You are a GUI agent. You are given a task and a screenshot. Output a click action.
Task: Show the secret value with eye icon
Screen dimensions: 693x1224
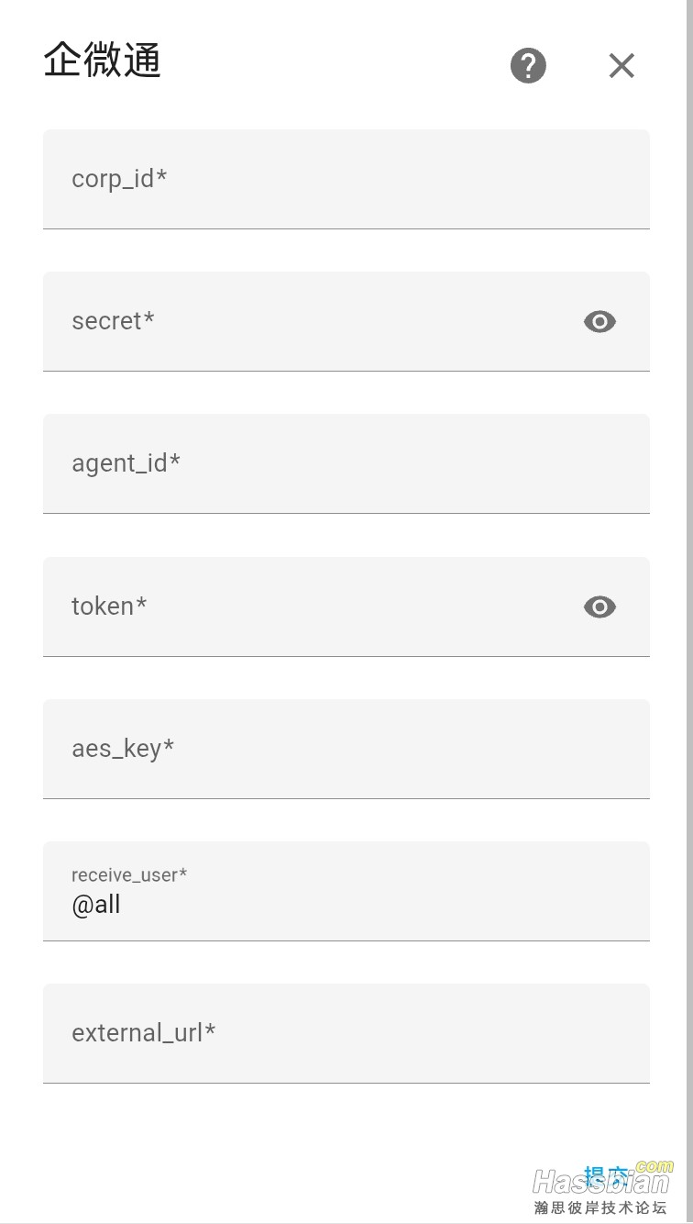(x=599, y=321)
